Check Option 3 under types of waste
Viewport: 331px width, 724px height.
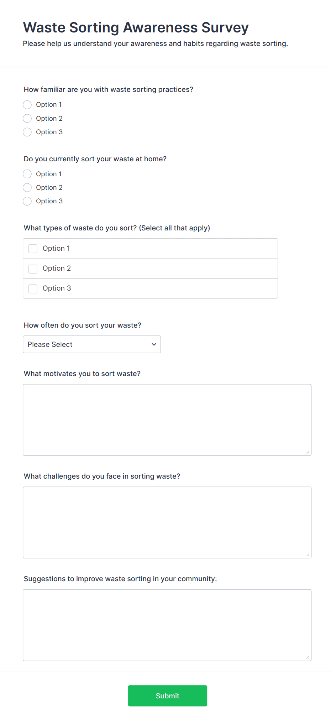pos(33,288)
